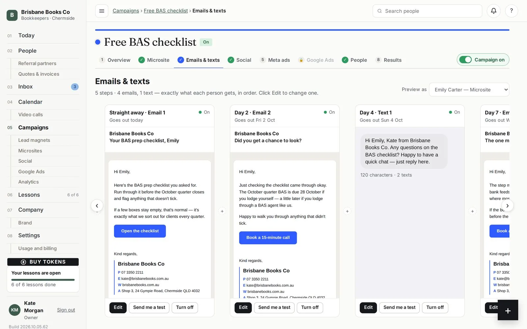Viewport: 527px width, 329px height.
Task: Open the Meta ads tab
Action: [x=275, y=60]
